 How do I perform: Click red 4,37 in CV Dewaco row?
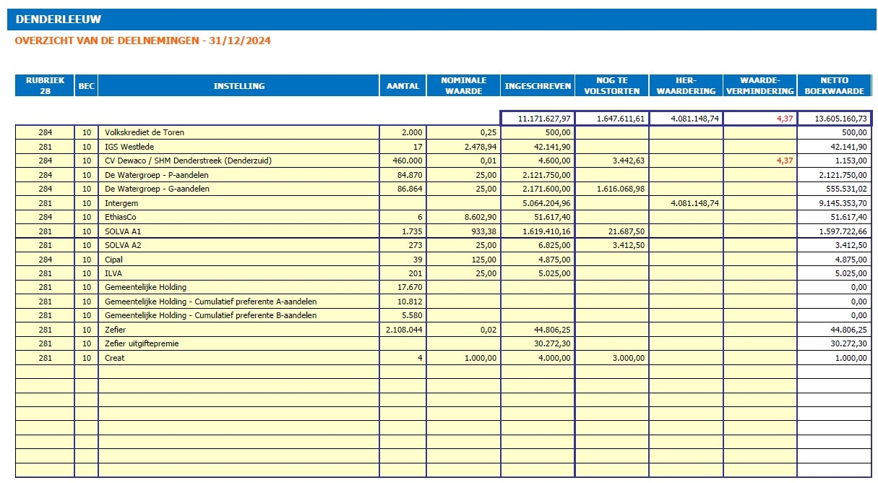pyautogui.click(x=760, y=161)
